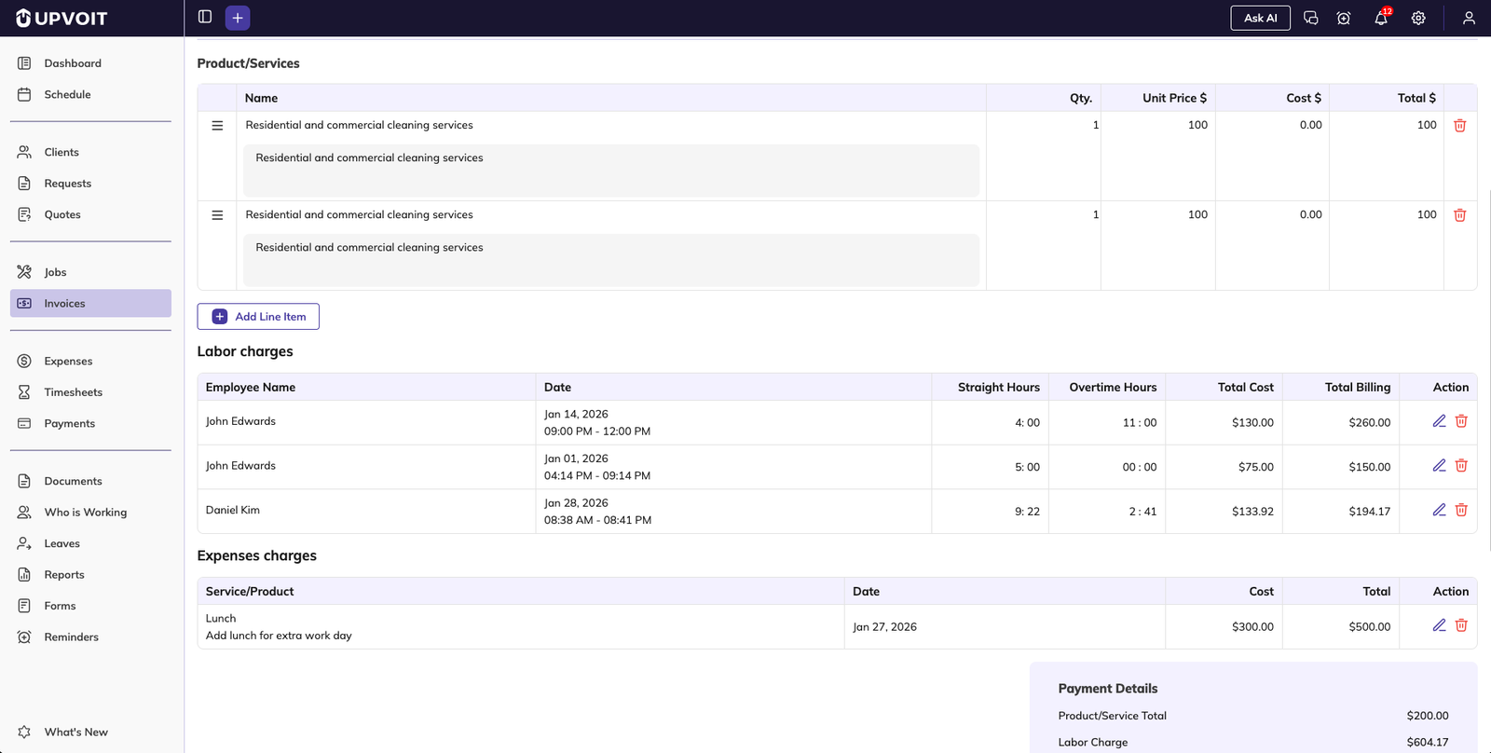Click the quantity field of first line item
The height and width of the screenshot is (753, 1491).
click(1044, 125)
